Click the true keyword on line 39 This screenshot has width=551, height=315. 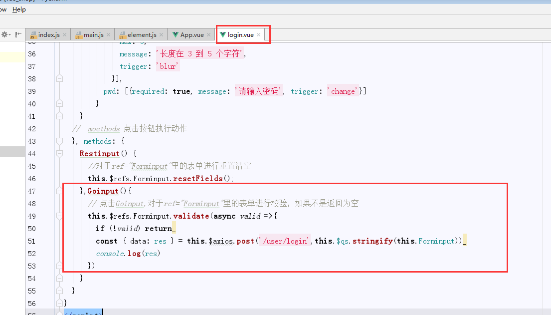(x=182, y=91)
